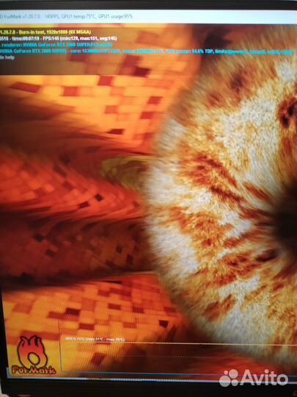Click the Burn-in test resolution line
This screenshot has height=397, width=297.
click(x=45, y=32)
